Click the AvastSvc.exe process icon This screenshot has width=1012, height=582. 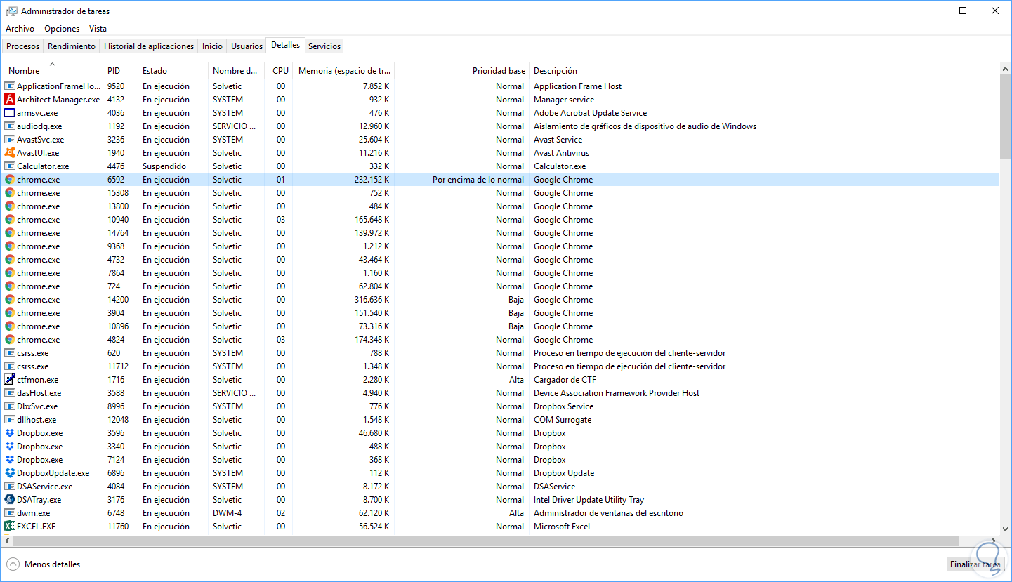click(10, 140)
